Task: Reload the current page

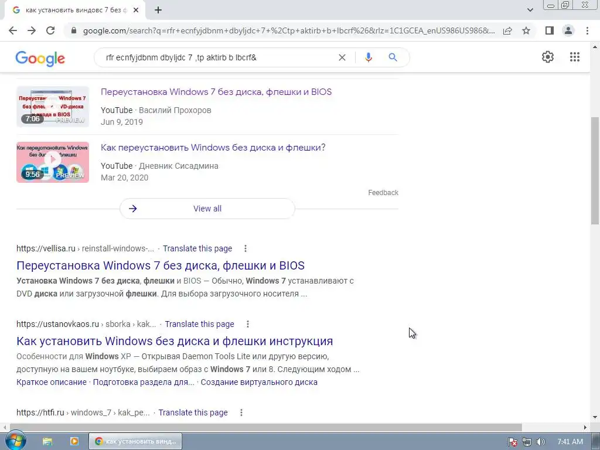Action: [50, 30]
